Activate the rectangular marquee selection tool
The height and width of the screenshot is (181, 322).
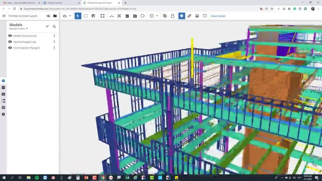click(x=86, y=16)
